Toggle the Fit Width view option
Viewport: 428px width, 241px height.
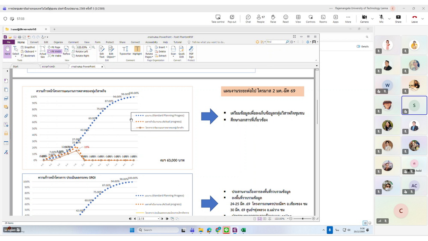(x=54, y=51)
